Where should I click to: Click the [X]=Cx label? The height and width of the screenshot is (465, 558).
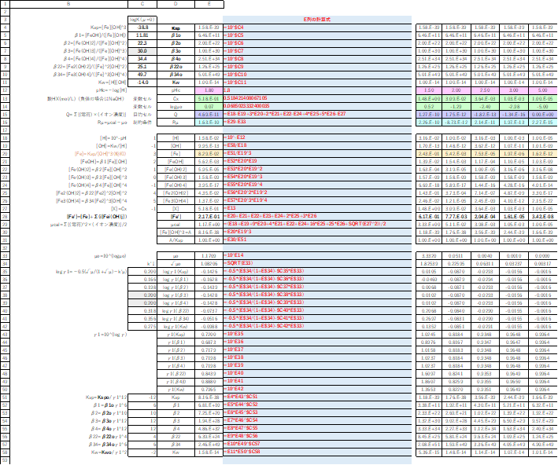[119, 208]
